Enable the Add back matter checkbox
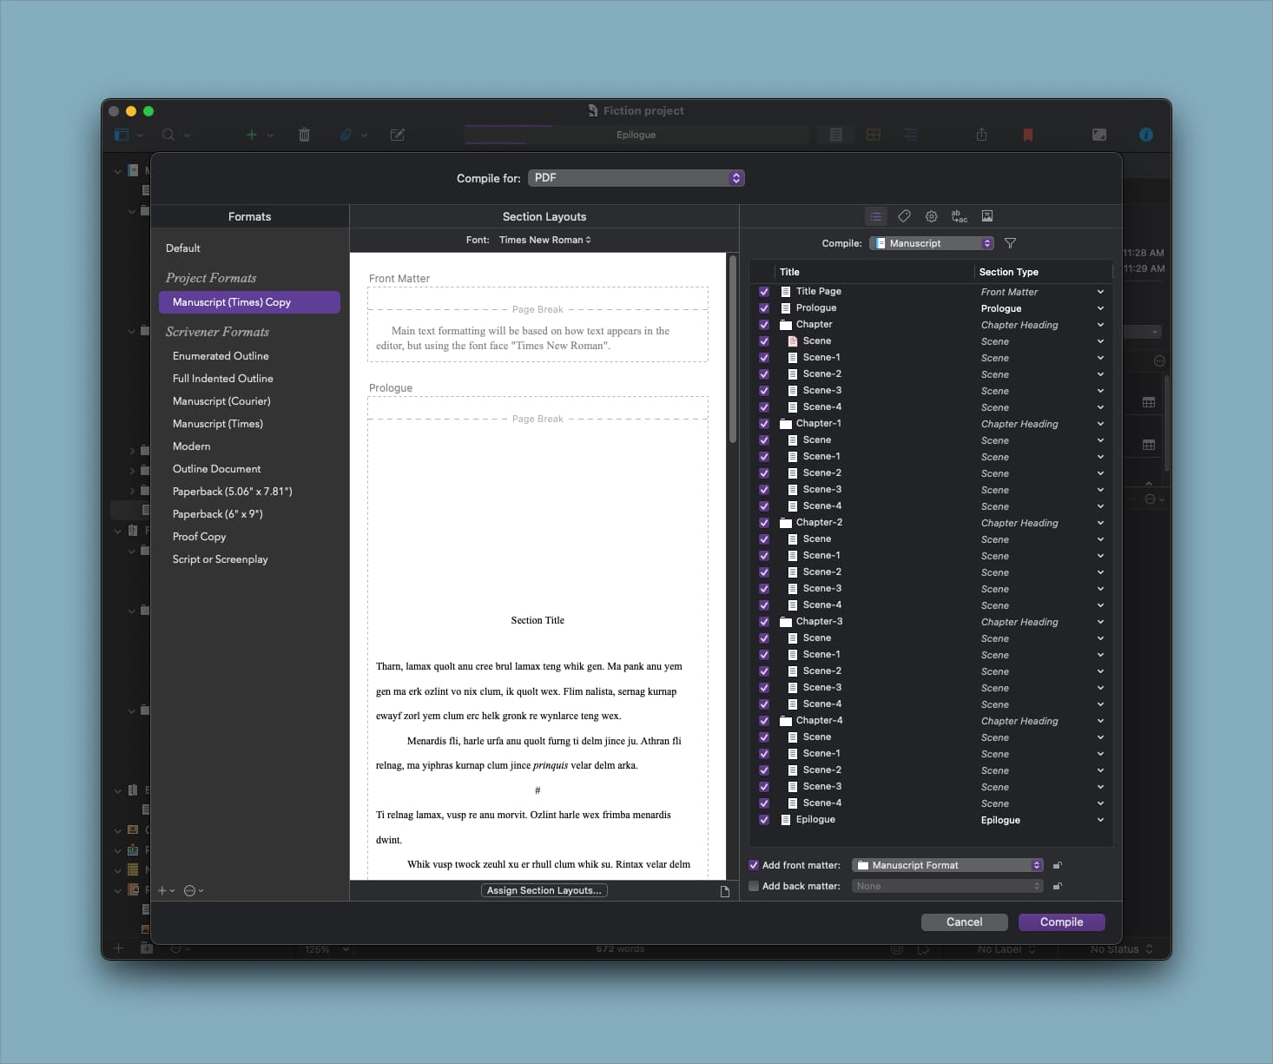This screenshot has height=1064, width=1273. coord(754,886)
